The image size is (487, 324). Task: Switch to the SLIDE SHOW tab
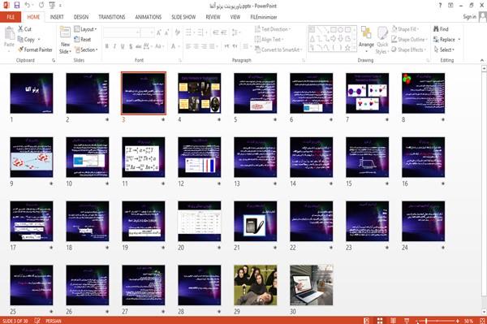pos(183,17)
